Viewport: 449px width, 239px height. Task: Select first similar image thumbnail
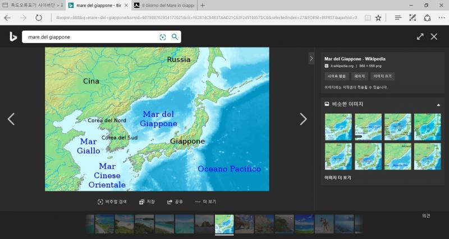coord(338,126)
